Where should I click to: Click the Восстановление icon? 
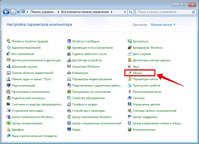pos(9,54)
